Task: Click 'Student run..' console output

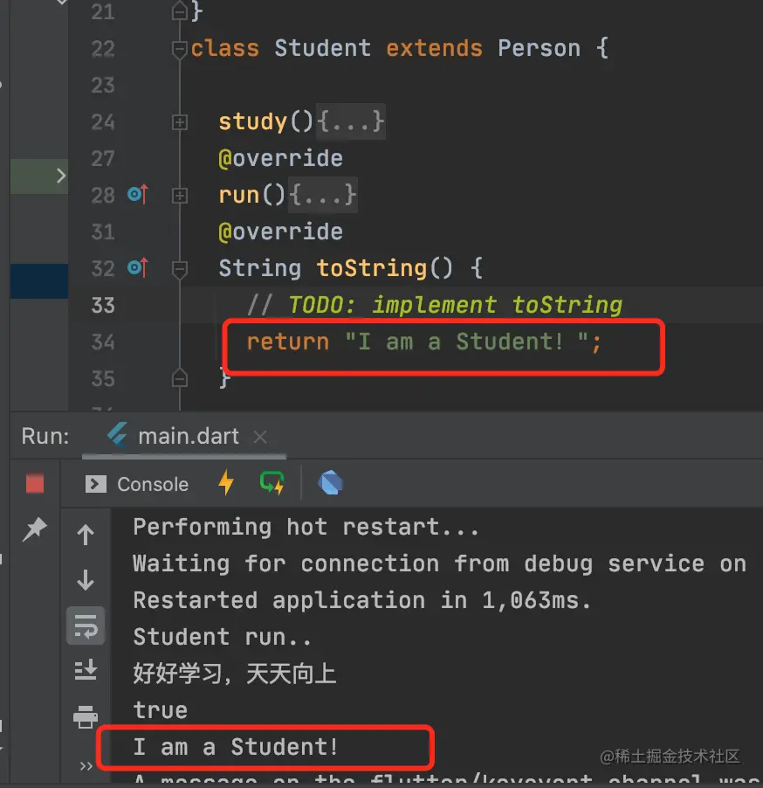Action: pyautogui.click(x=222, y=637)
